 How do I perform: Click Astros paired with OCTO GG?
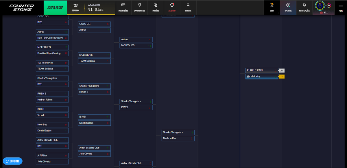pos(94,30)
